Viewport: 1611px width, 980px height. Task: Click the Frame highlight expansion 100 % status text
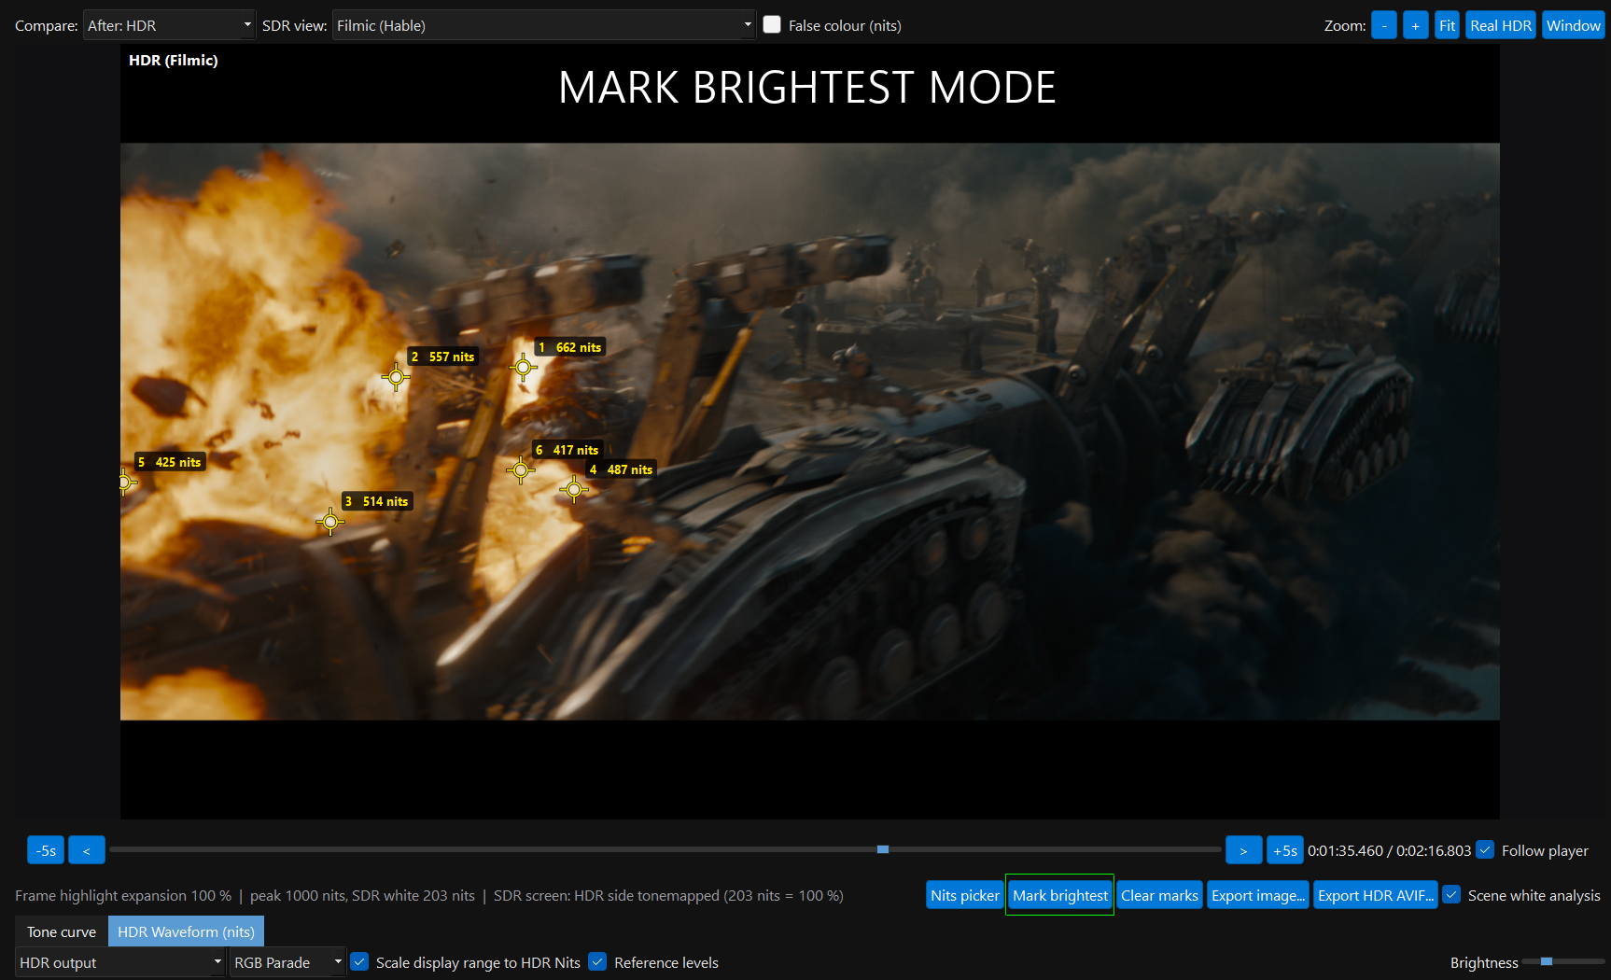coord(123,895)
